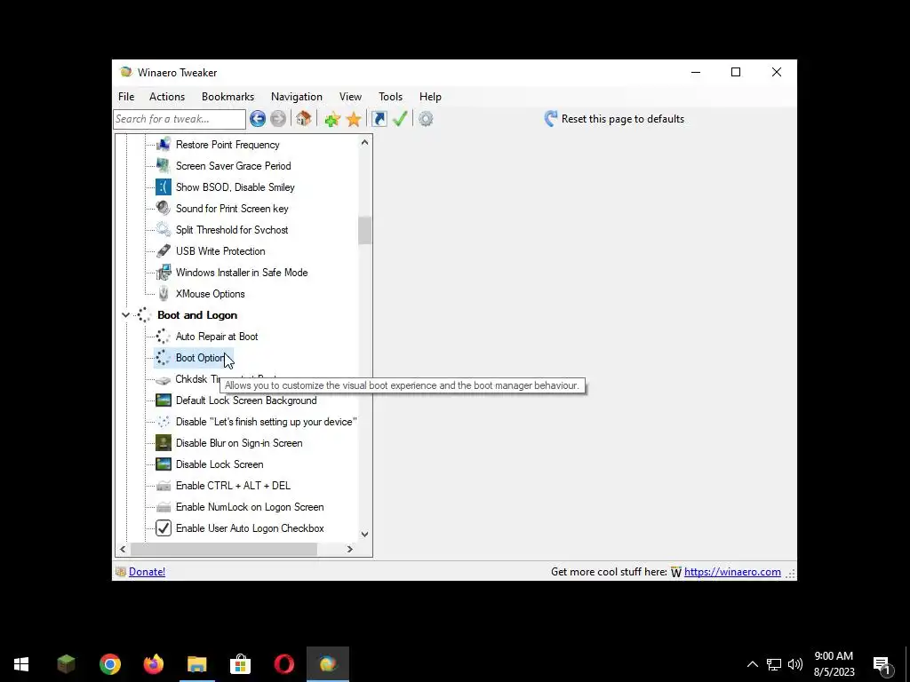Screen dimensions: 910x682
Task: Click the Auto Repair at Boot icon
Action: (x=164, y=337)
